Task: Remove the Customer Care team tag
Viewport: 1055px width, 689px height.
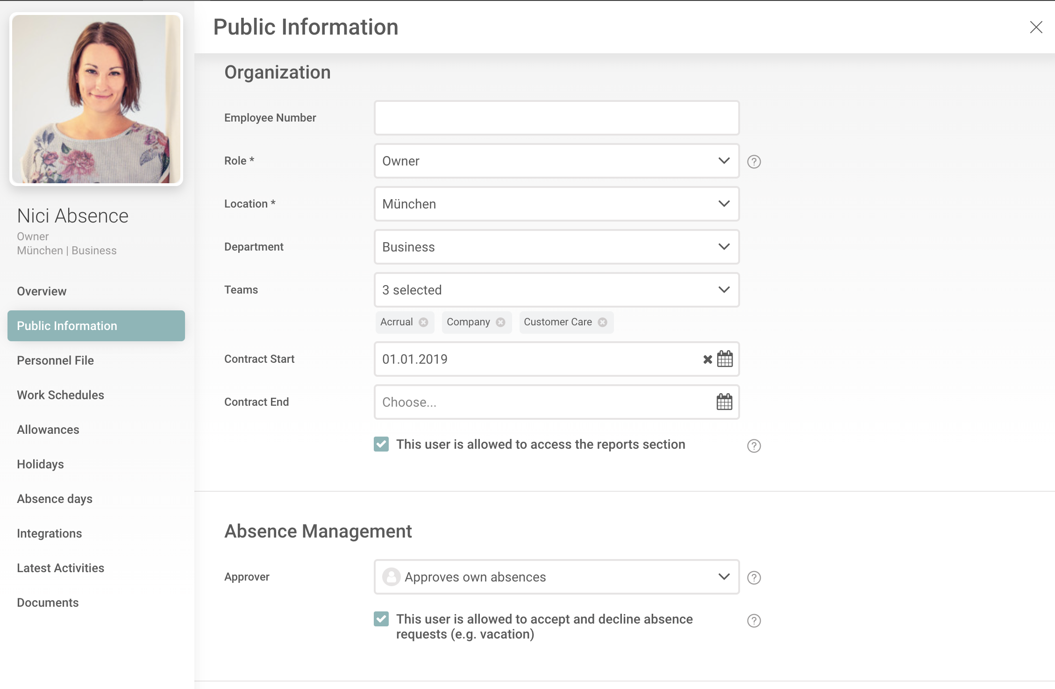Action: point(602,322)
